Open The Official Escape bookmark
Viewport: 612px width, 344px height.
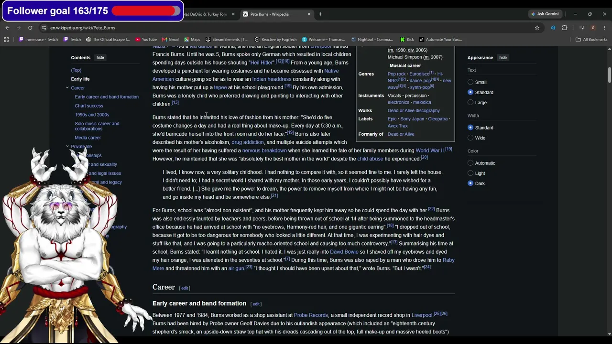coord(108,40)
